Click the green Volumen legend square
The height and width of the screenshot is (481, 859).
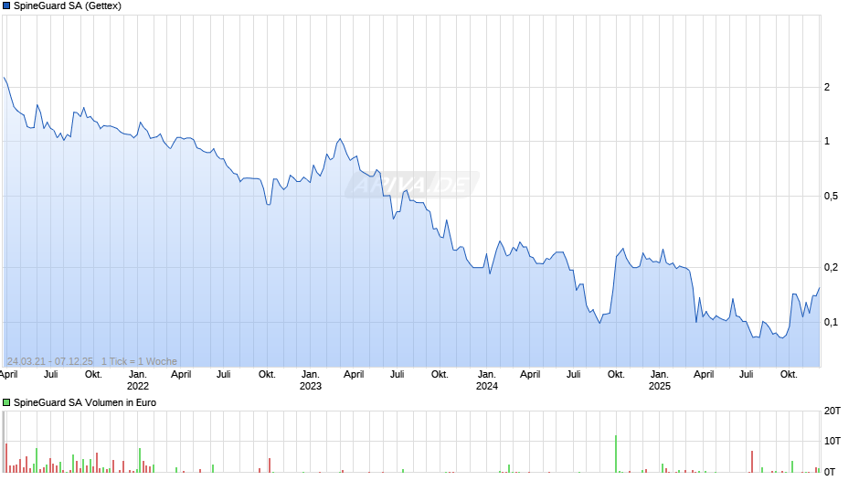pyautogui.click(x=6, y=402)
